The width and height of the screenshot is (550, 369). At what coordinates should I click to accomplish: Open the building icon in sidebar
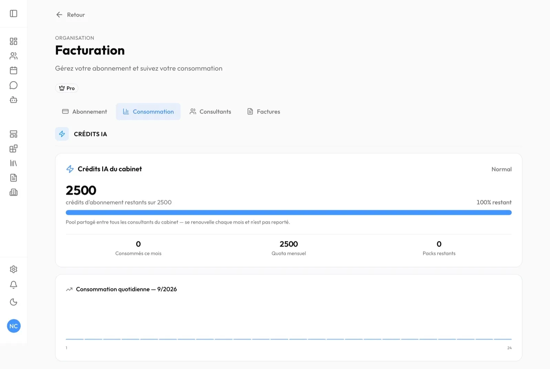(13, 192)
